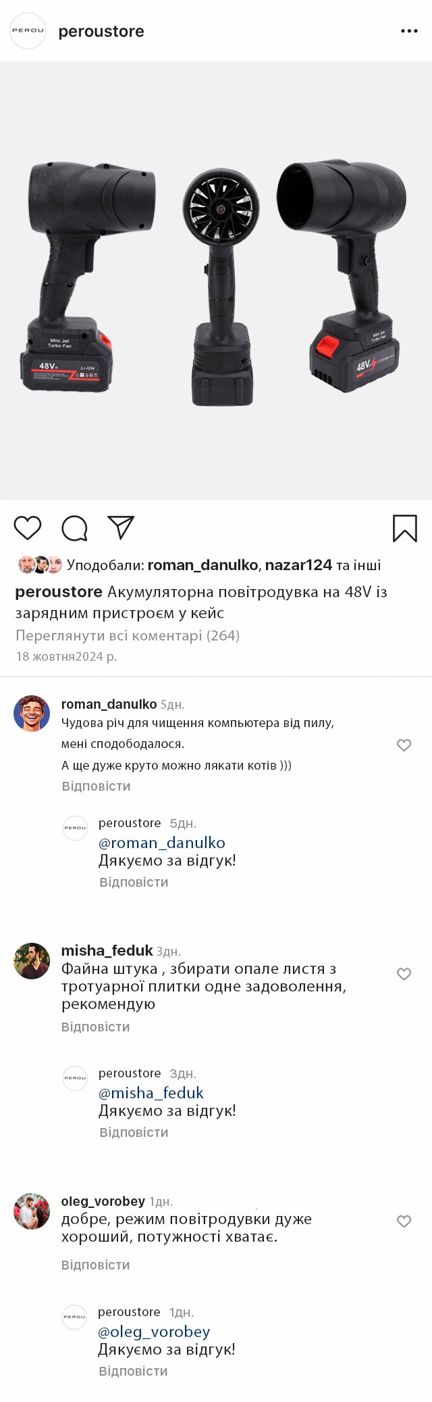Viewport: 432px width, 1402px height.
Task: Click the @roman_danulko mention link
Action: click(162, 843)
